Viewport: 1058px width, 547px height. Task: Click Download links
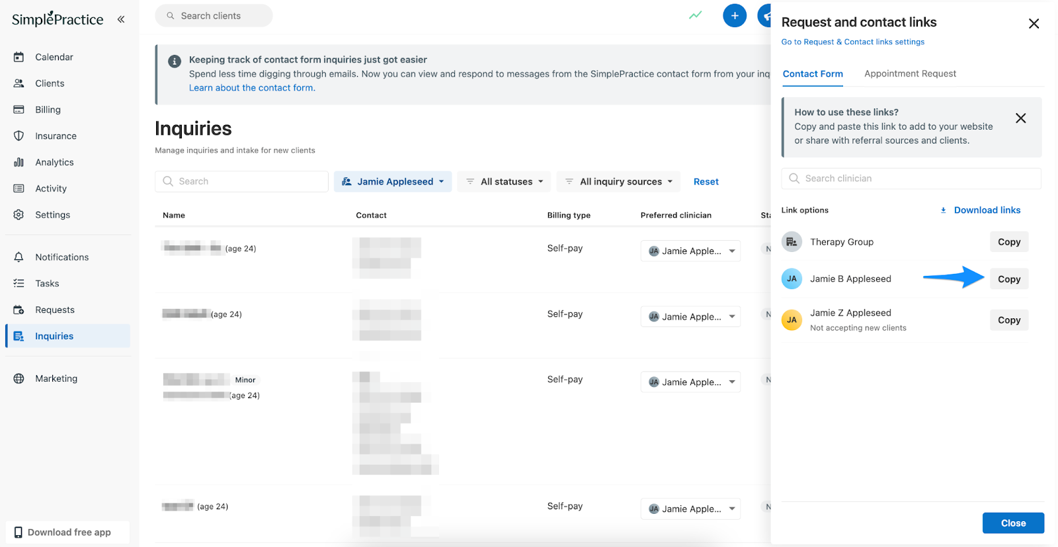(x=981, y=210)
